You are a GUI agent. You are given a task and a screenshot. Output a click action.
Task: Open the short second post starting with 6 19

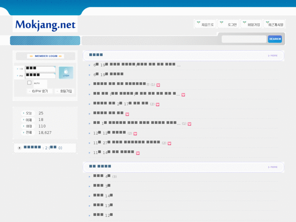[108, 75]
